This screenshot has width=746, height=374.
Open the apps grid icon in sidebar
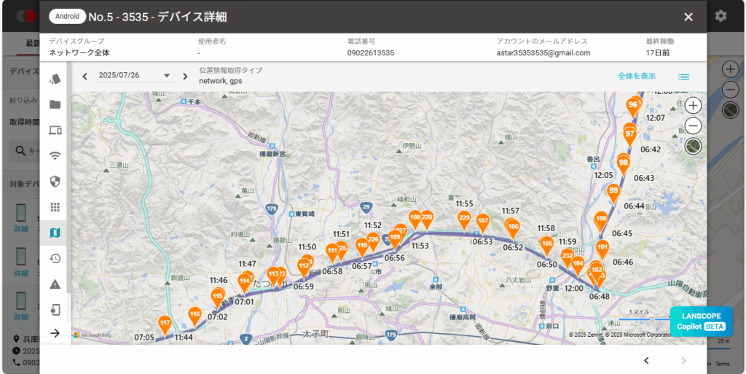coord(55,207)
